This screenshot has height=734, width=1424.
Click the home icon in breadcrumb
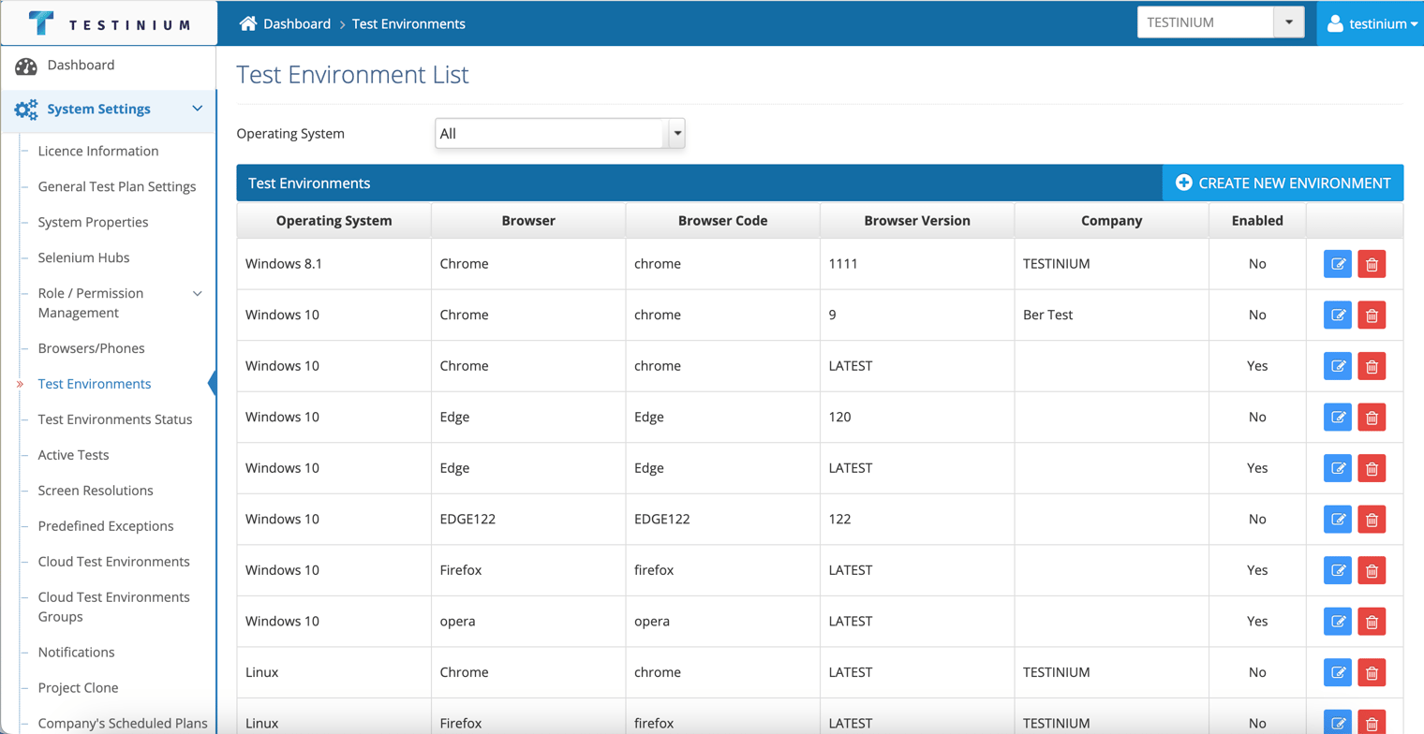248,23
